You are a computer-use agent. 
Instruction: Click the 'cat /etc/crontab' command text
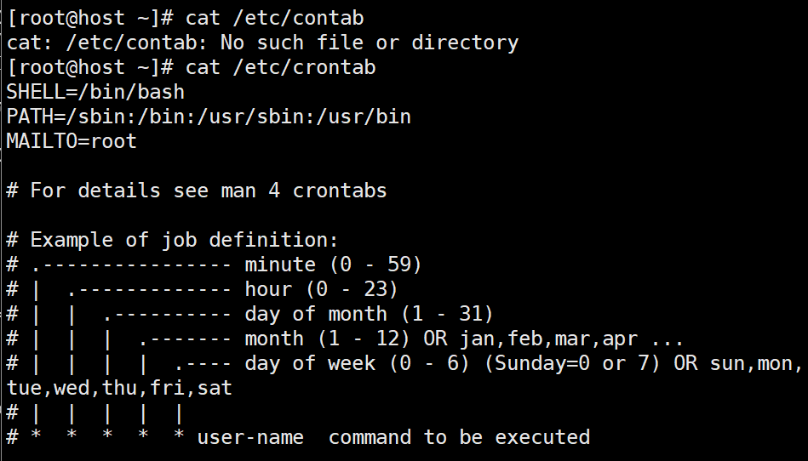(x=281, y=68)
